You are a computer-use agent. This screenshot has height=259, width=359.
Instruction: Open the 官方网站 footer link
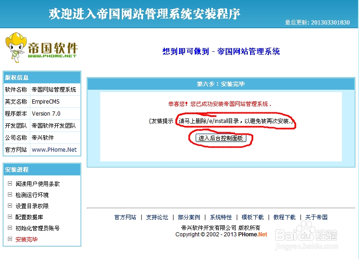point(125,217)
